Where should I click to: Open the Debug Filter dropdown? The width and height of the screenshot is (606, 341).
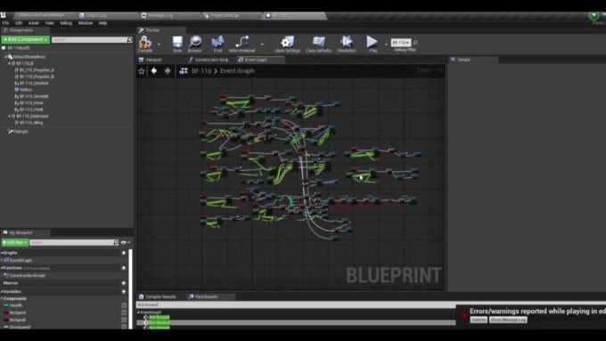point(401,43)
